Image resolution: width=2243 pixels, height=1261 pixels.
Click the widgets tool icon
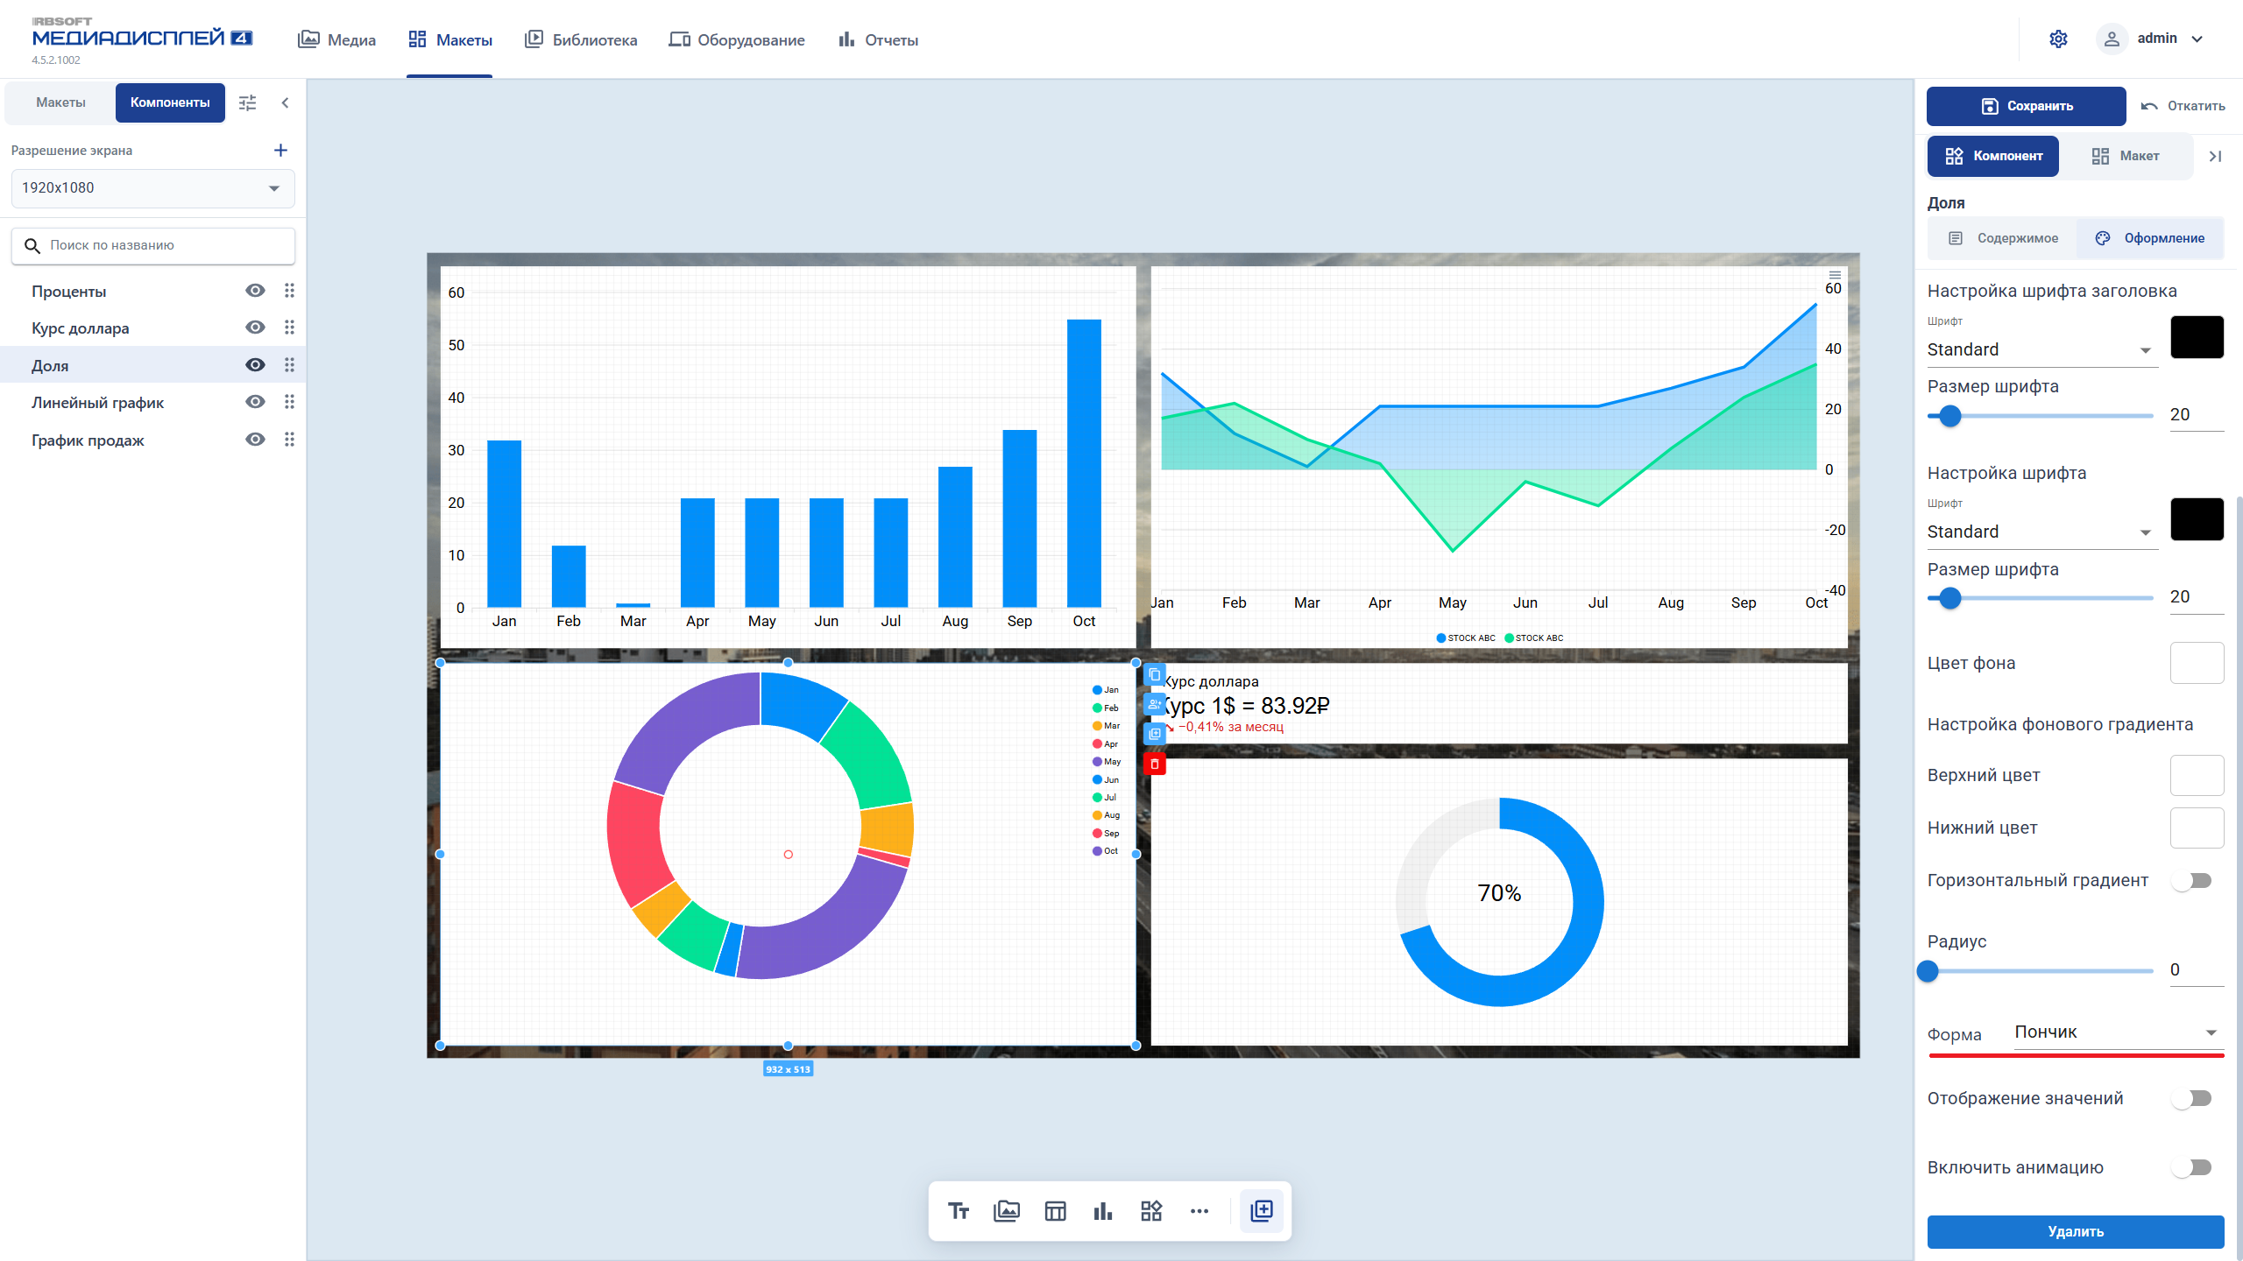(x=1151, y=1211)
